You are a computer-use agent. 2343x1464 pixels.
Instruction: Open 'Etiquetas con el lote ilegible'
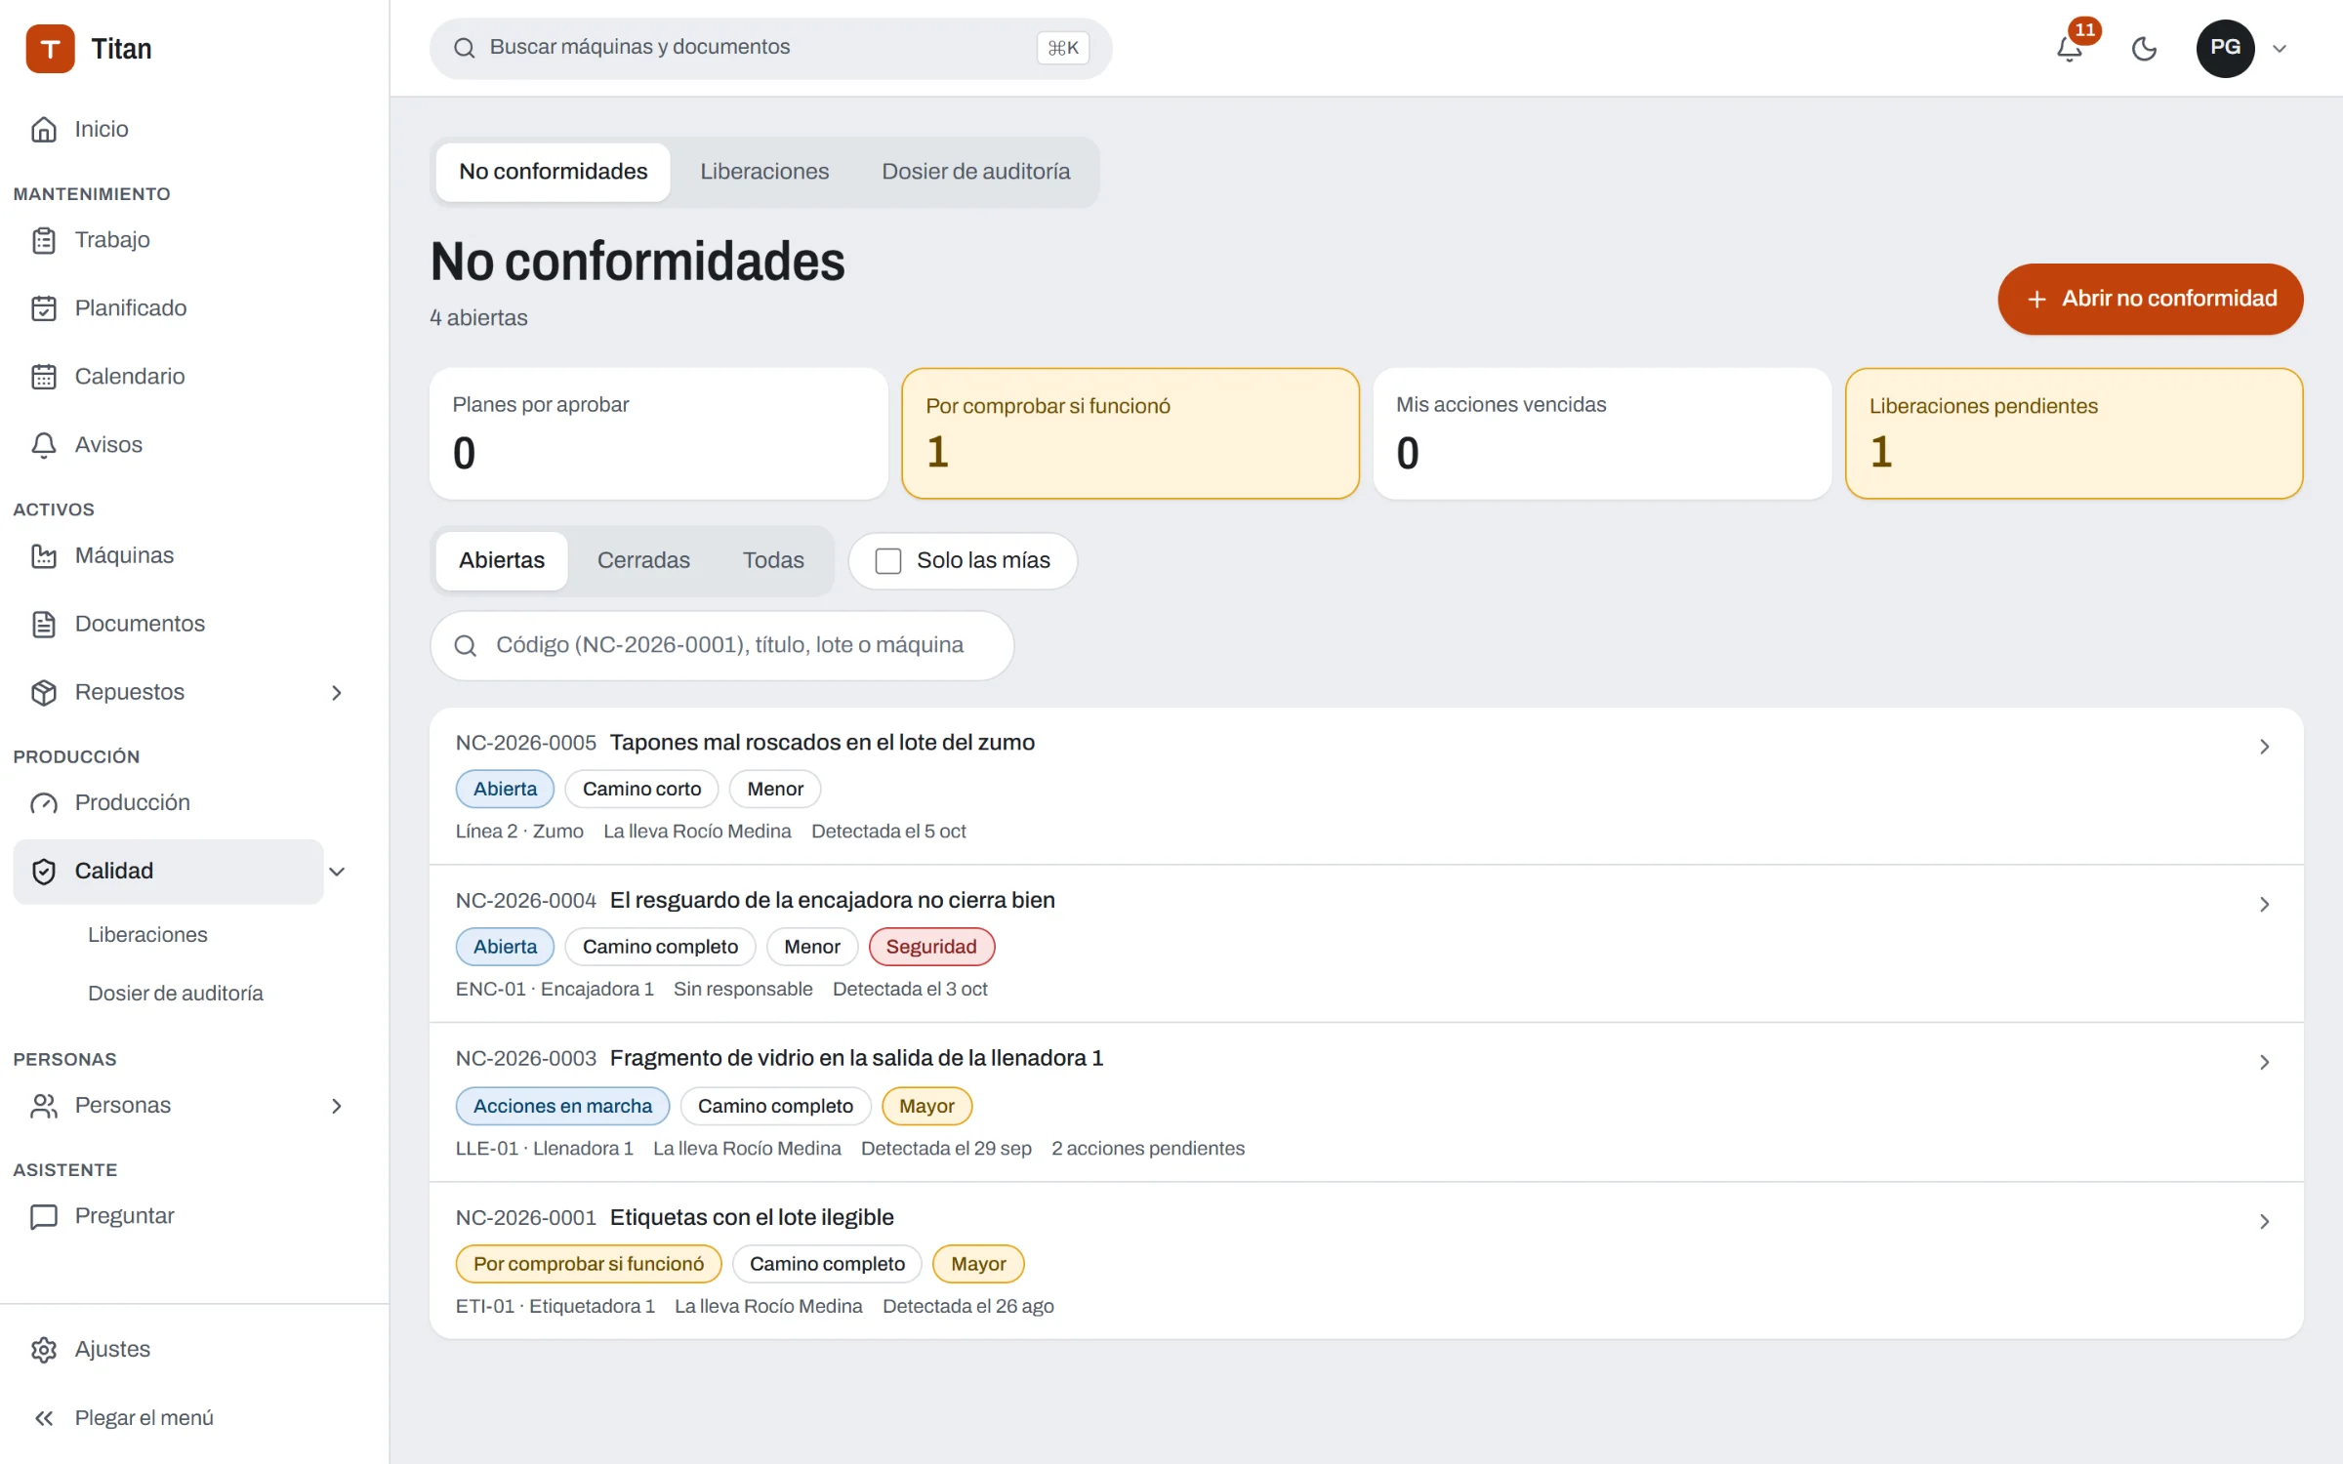pos(752,1217)
